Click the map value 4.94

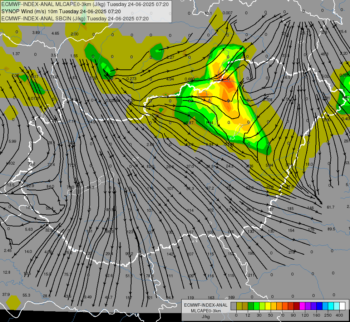pyautogui.click(x=170, y=79)
